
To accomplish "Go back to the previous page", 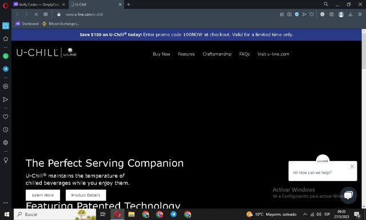I will click(x=17, y=14).
